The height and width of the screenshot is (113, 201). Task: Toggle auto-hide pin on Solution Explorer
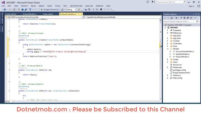[196, 14]
